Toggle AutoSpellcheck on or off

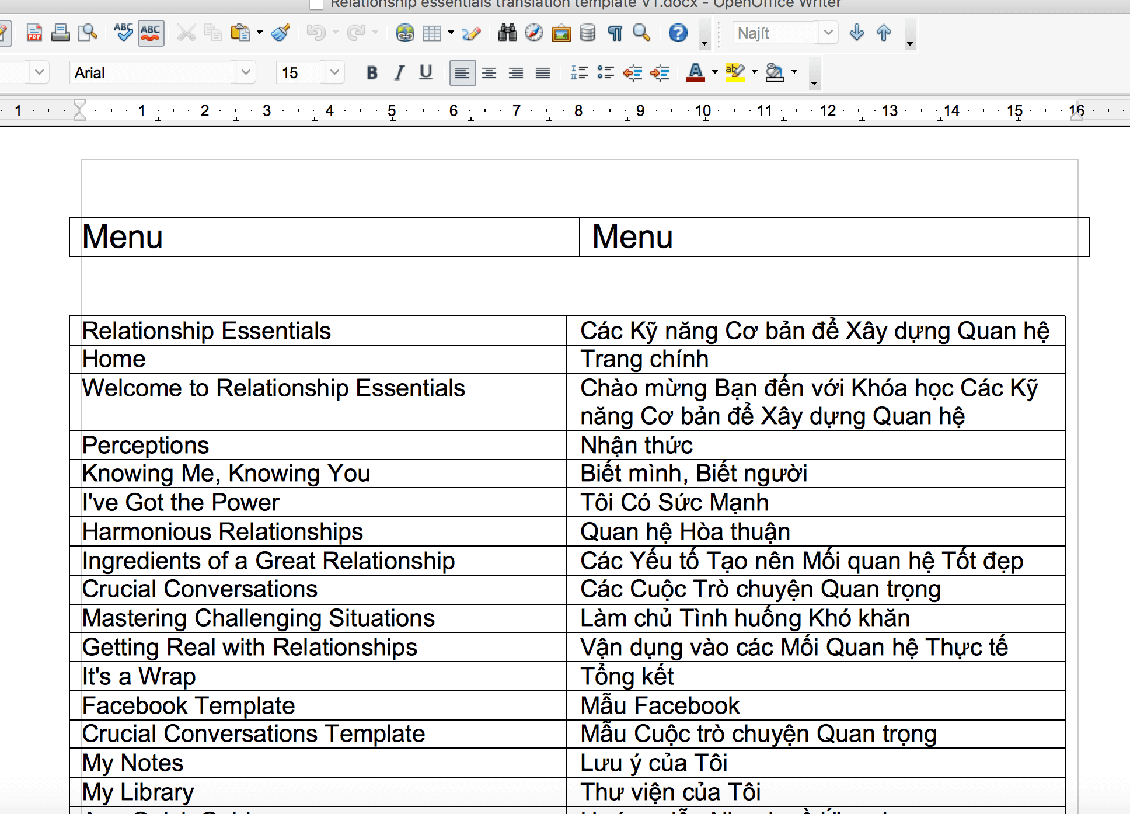[151, 33]
